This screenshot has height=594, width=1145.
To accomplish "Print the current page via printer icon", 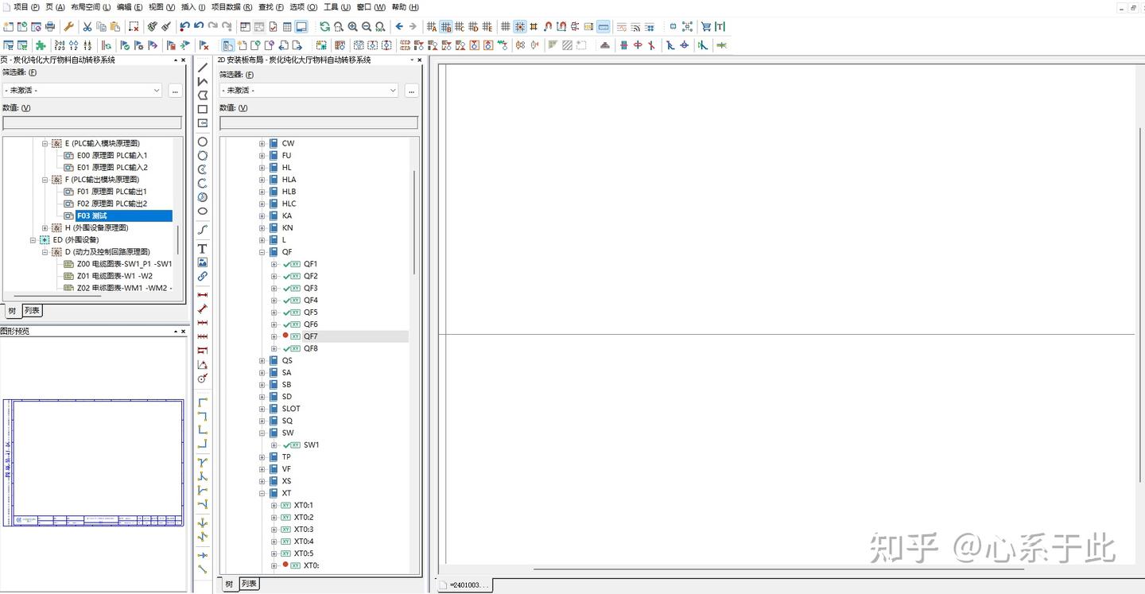I will (50, 26).
